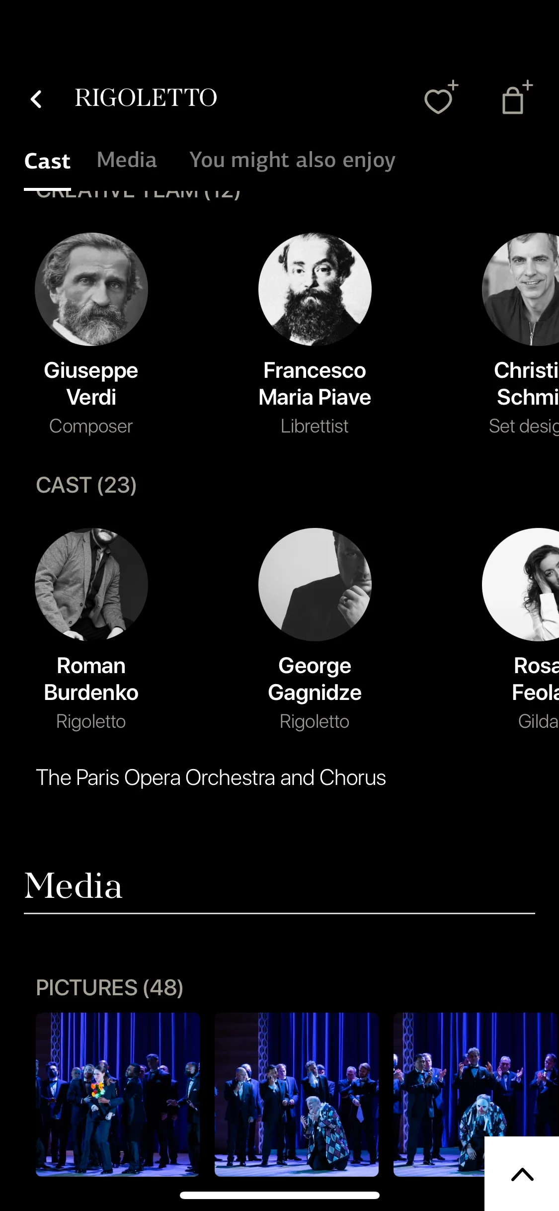View Roman Burdenko's profile photo
559x1211 pixels.
click(91, 584)
